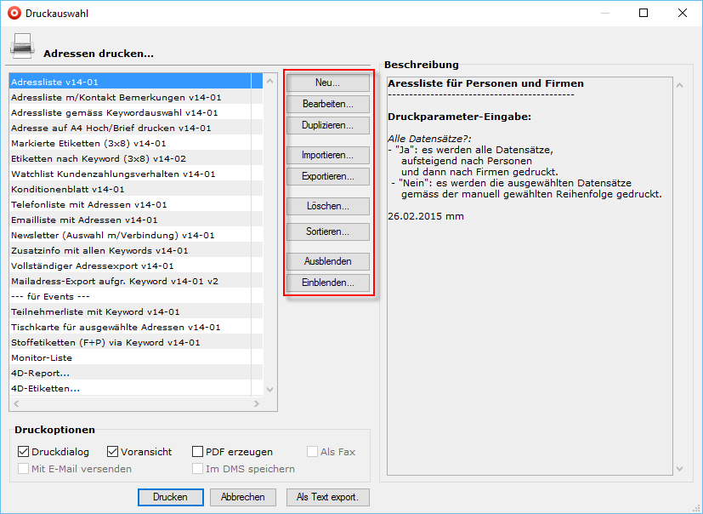Export using Als Text export. button
The width and height of the screenshot is (703, 514).
327,497
